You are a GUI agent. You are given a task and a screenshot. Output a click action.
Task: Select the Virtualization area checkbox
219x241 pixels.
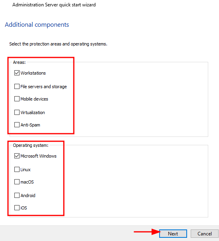tap(17, 113)
